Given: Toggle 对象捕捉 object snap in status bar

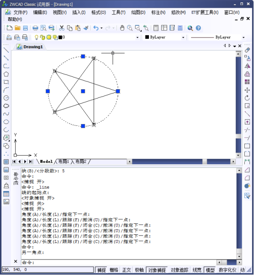Looking at the screenshot, I should pos(157,270).
